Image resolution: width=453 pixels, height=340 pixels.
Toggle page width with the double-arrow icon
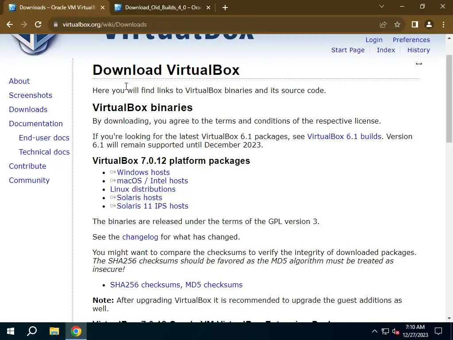(x=419, y=64)
